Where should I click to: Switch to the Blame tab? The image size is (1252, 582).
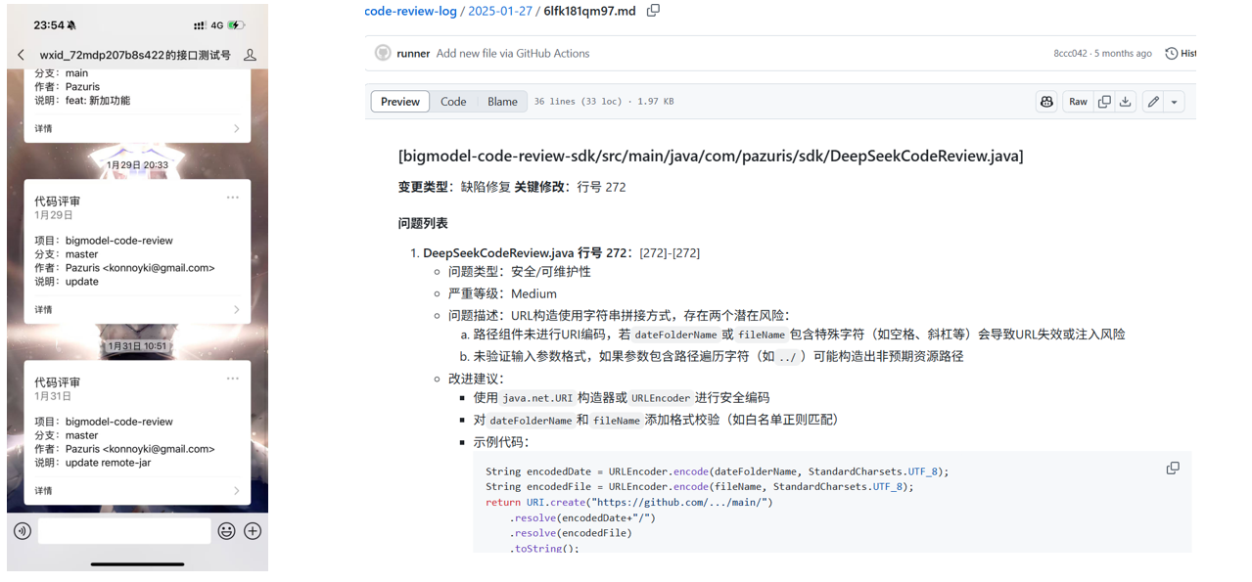click(502, 102)
